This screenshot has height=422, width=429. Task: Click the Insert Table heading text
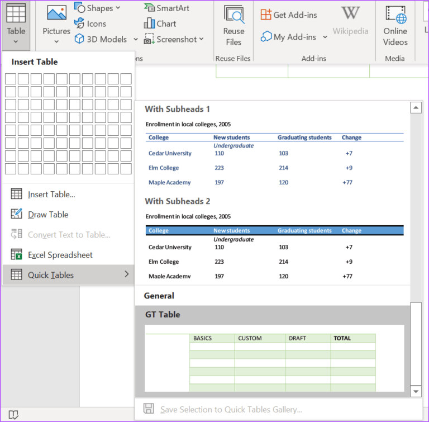tap(35, 62)
